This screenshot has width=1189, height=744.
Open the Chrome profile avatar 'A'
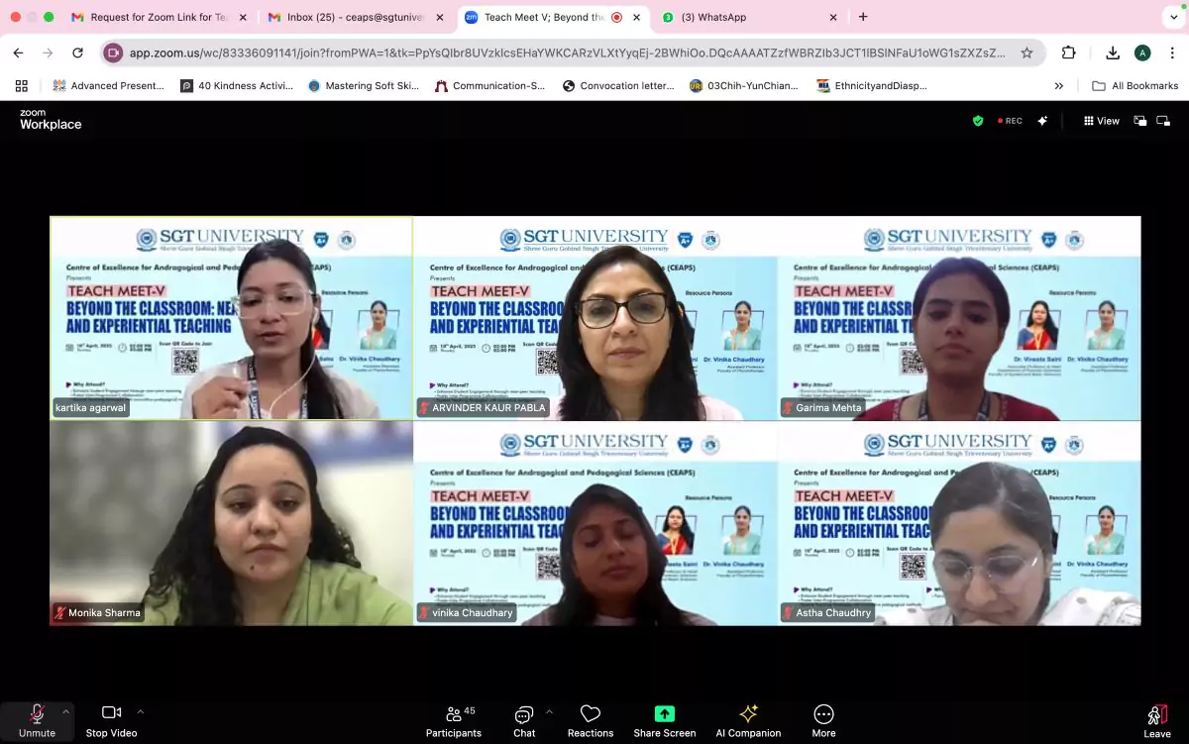pos(1142,53)
